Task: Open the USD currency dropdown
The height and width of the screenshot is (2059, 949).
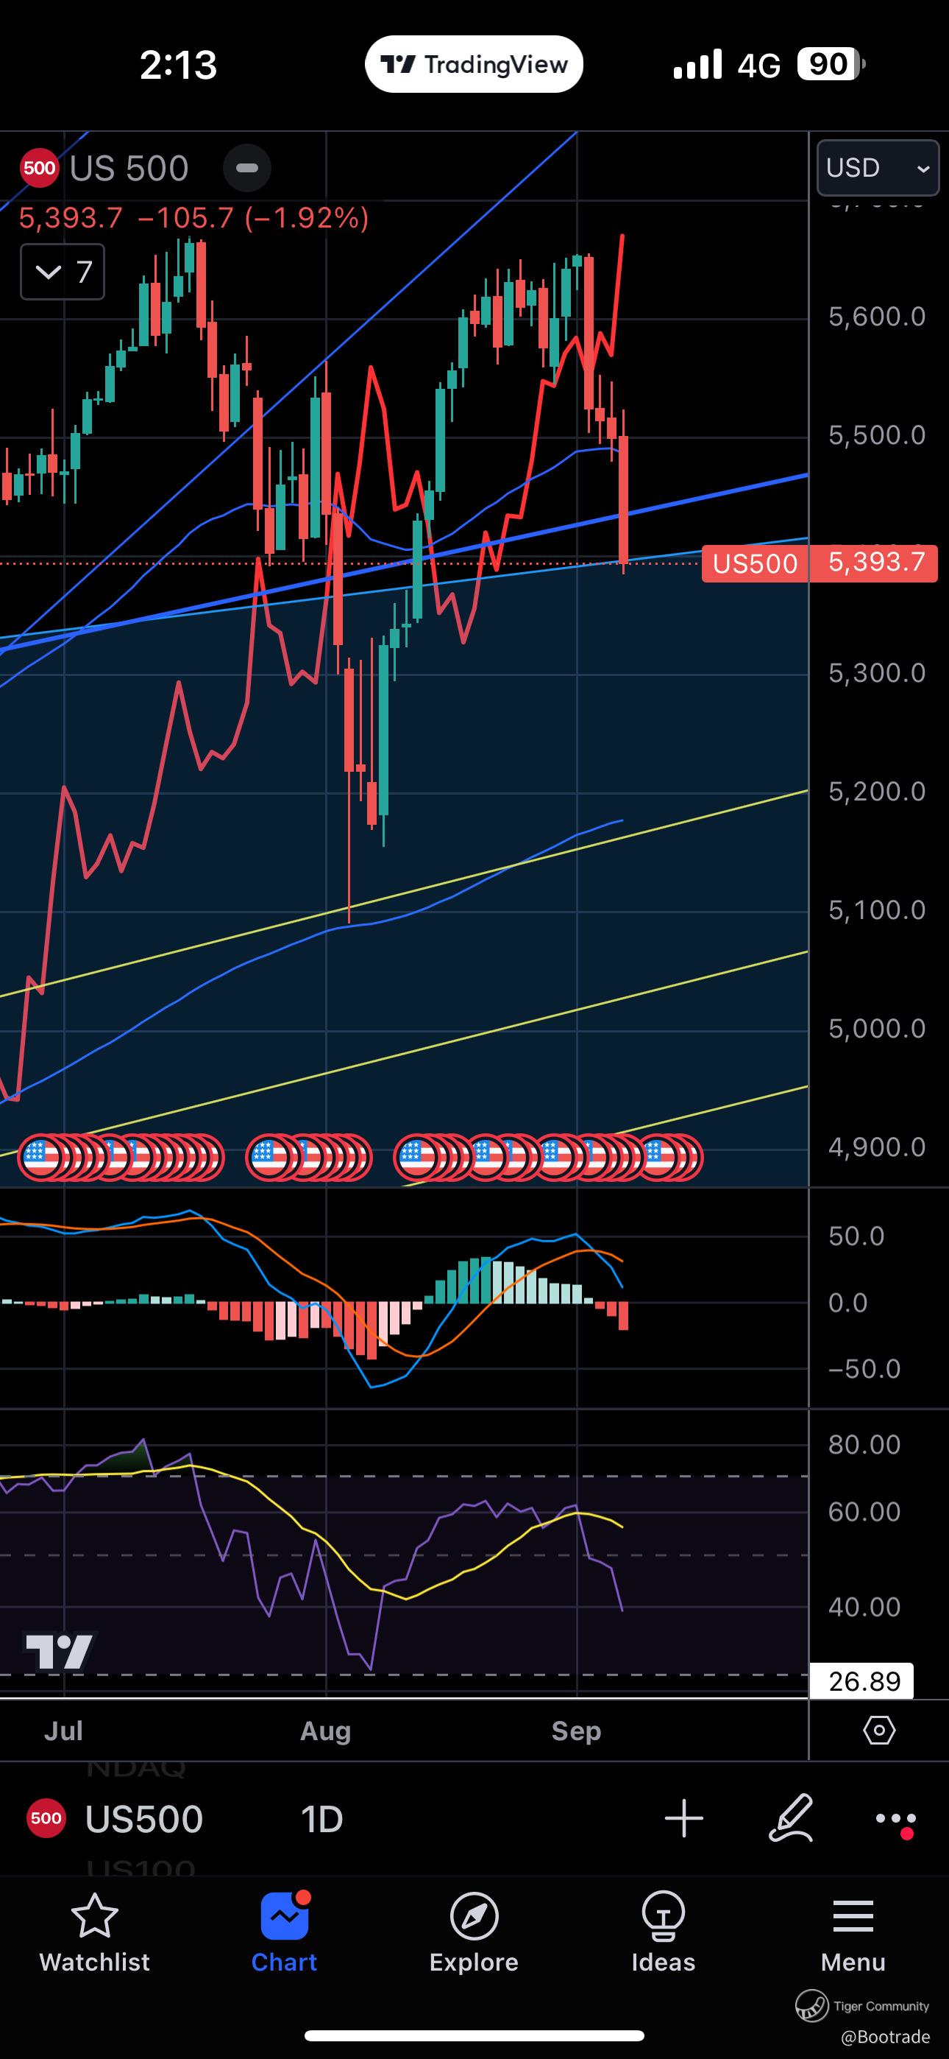Action: pos(878,168)
